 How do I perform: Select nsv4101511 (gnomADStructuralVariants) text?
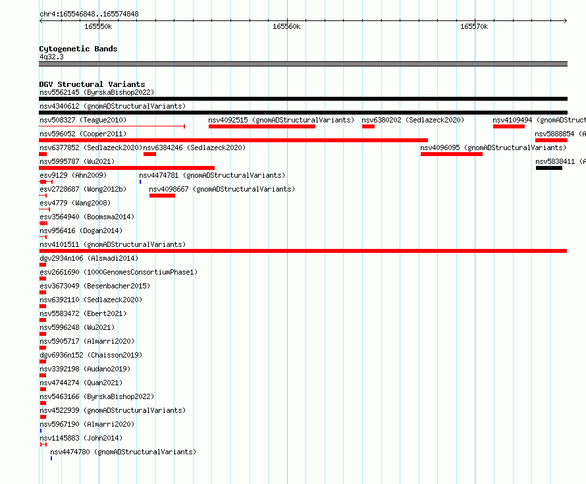coord(113,244)
